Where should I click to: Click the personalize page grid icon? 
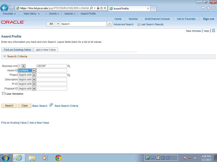coord(213,31)
